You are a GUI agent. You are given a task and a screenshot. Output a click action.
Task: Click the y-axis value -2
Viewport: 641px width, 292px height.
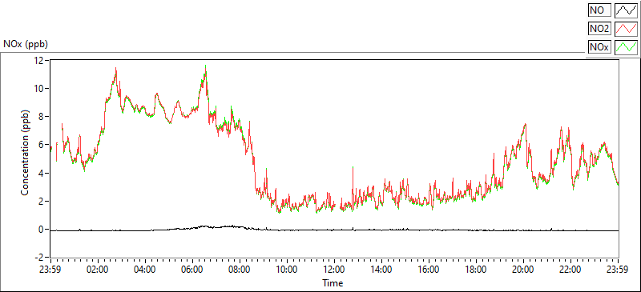pyautogui.click(x=40, y=258)
